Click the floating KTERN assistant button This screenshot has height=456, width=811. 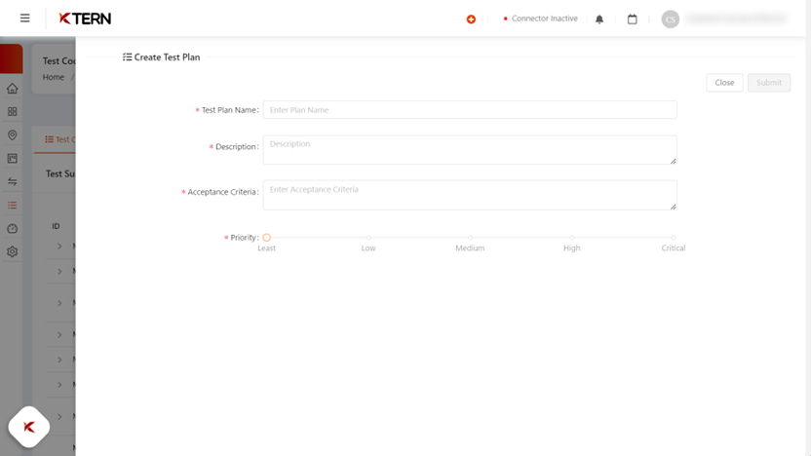(29, 427)
